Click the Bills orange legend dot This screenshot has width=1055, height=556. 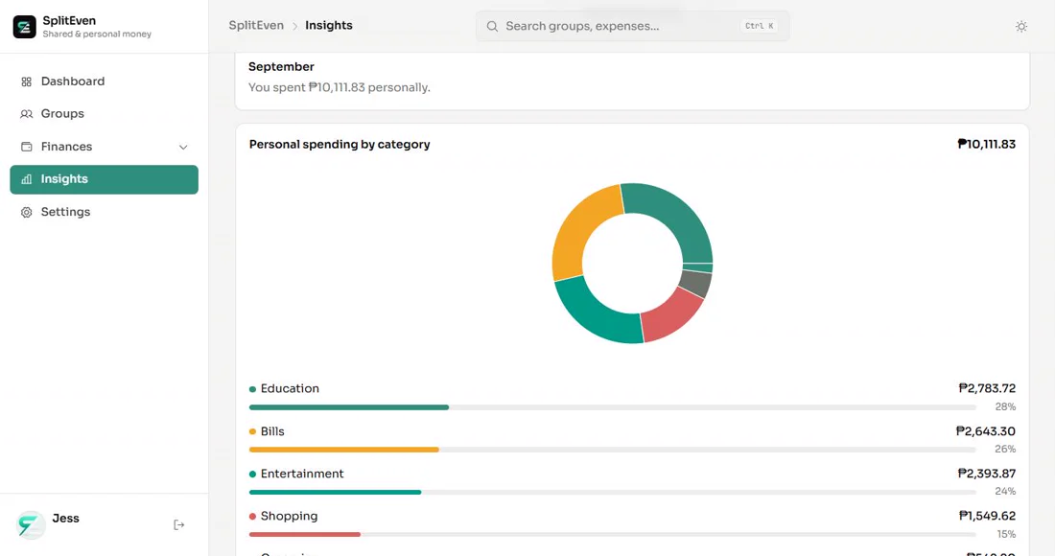click(252, 431)
